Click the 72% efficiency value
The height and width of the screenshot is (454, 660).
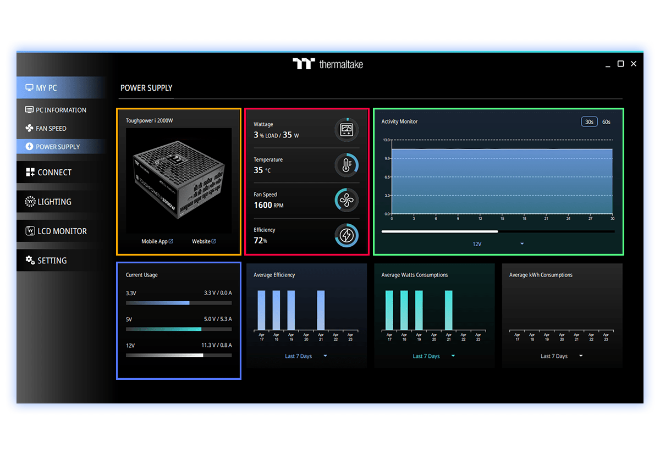click(x=260, y=240)
